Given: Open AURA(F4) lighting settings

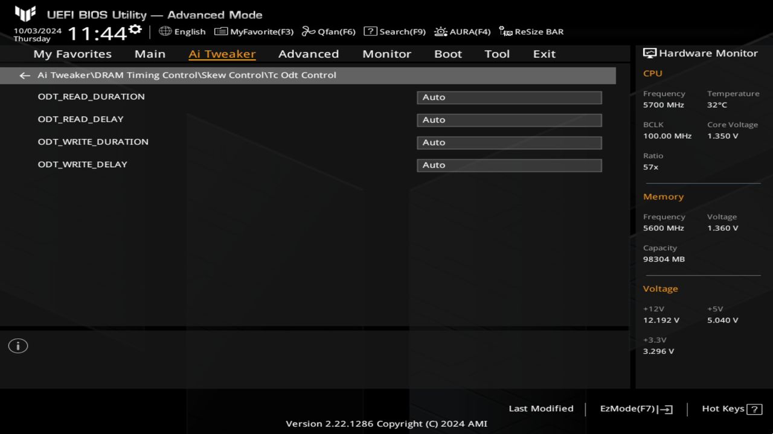Looking at the screenshot, I should point(463,31).
